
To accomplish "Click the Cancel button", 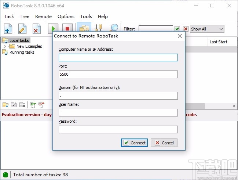I will 164,143.
